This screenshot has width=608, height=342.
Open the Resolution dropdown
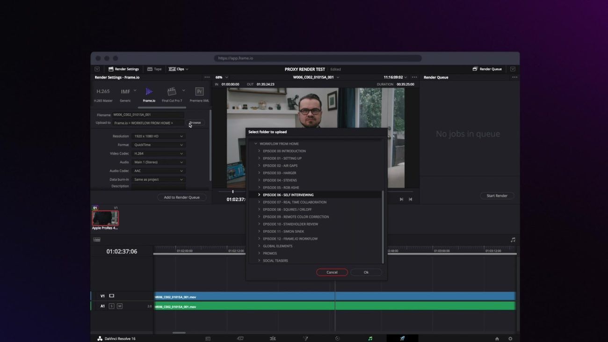[159, 136]
